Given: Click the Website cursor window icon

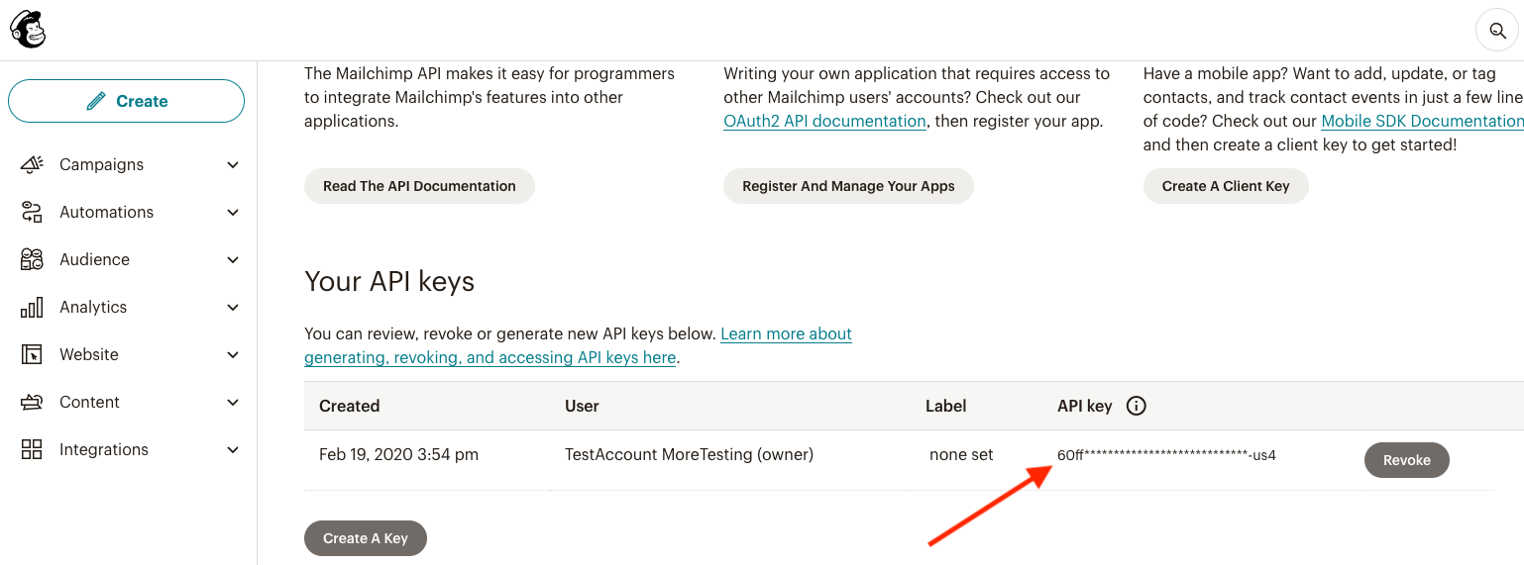Looking at the screenshot, I should [32, 354].
